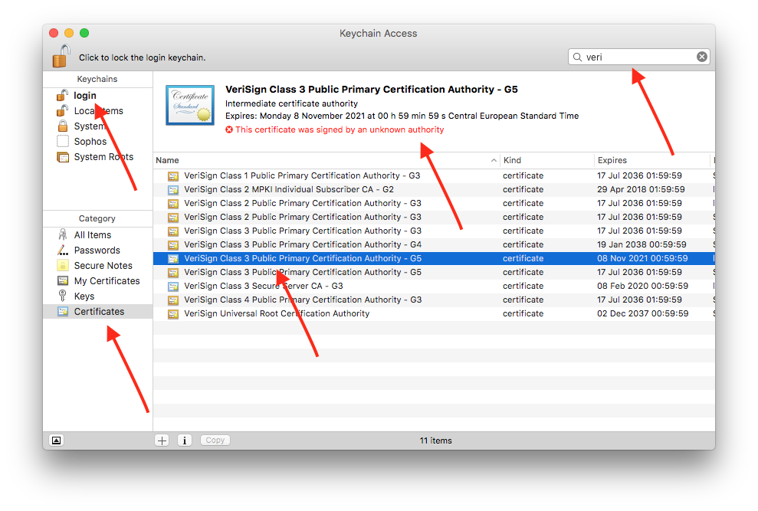The width and height of the screenshot is (758, 511).
Task: Click the Sophos keychain icon
Action: tap(63, 142)
